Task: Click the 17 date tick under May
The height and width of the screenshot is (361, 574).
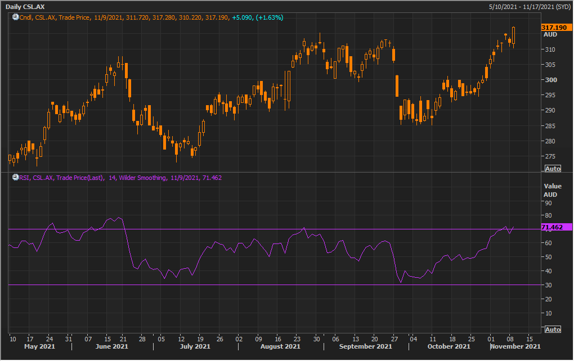Action: [30, 339]
